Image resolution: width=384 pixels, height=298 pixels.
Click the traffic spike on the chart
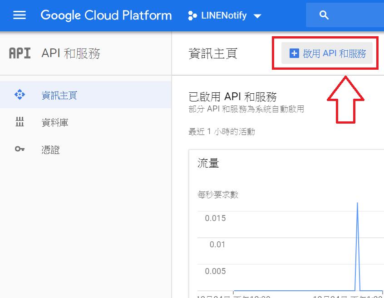coord(357,246)
